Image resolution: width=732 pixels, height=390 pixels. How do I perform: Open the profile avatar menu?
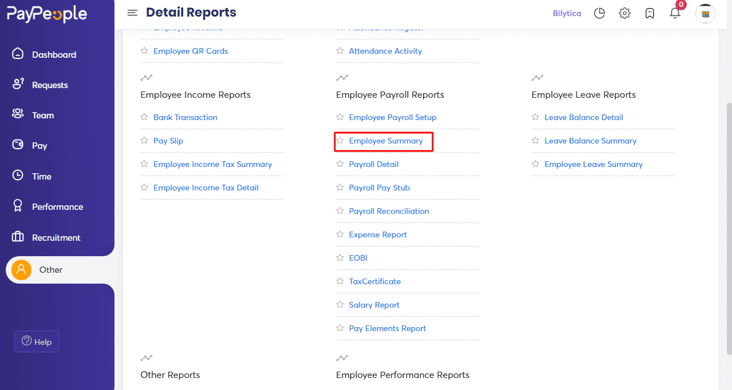[x=705, y=13]
